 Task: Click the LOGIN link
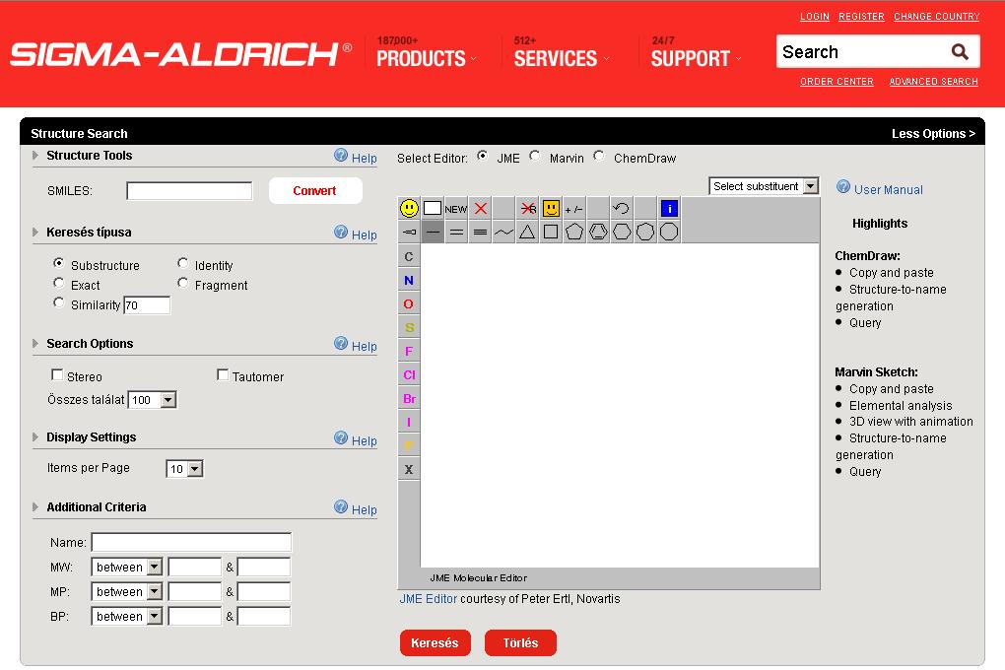(815, 16)
